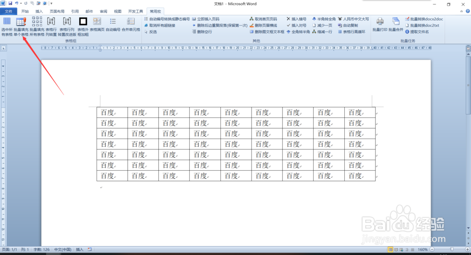Click 删除图文框文本框 command
471x255 pixels.
[x=267, y=32]
